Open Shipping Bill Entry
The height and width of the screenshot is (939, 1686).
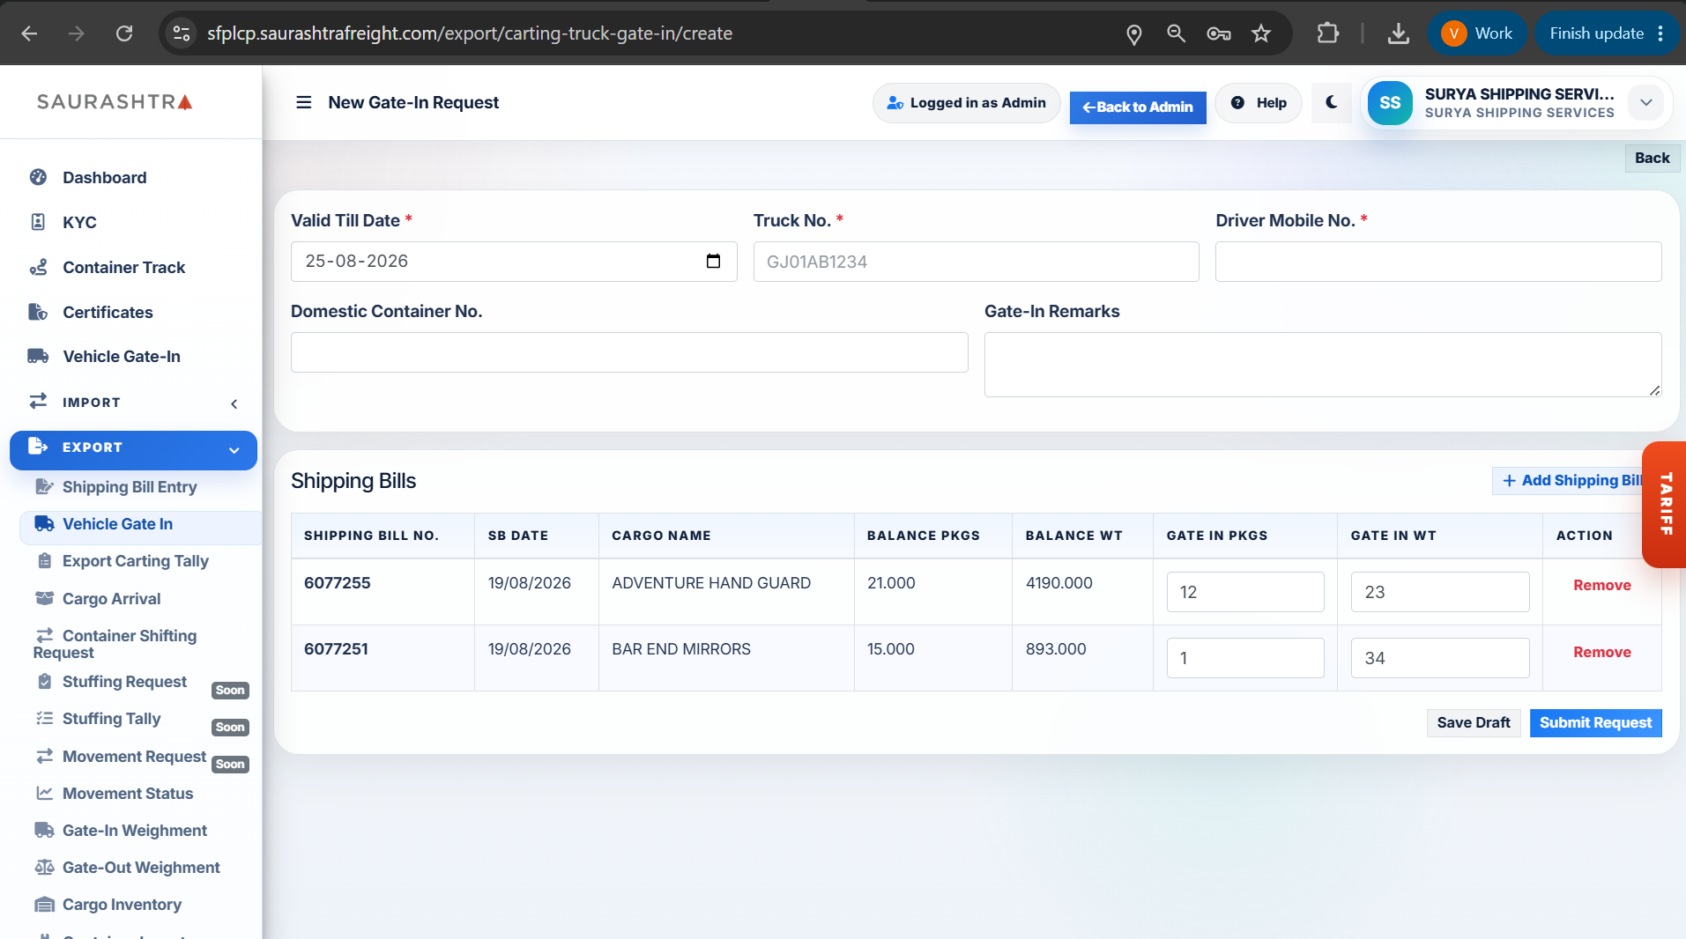pos(130,486)
